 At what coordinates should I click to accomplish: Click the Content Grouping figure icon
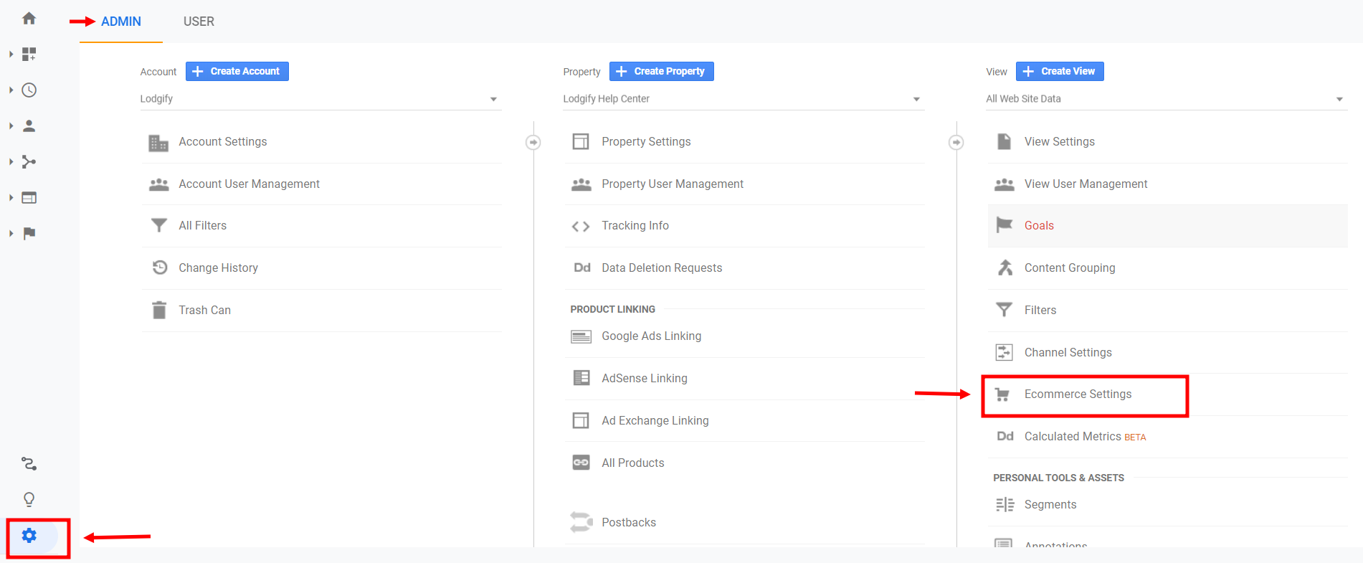click(1005, 268)
